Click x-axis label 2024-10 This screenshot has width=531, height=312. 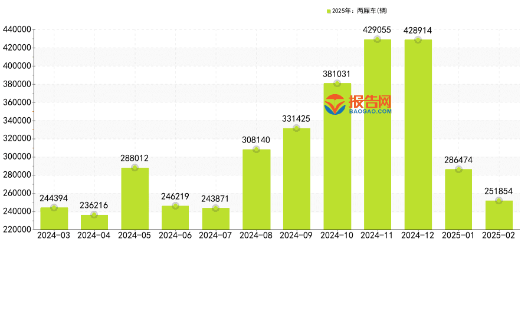coord(337,235)
